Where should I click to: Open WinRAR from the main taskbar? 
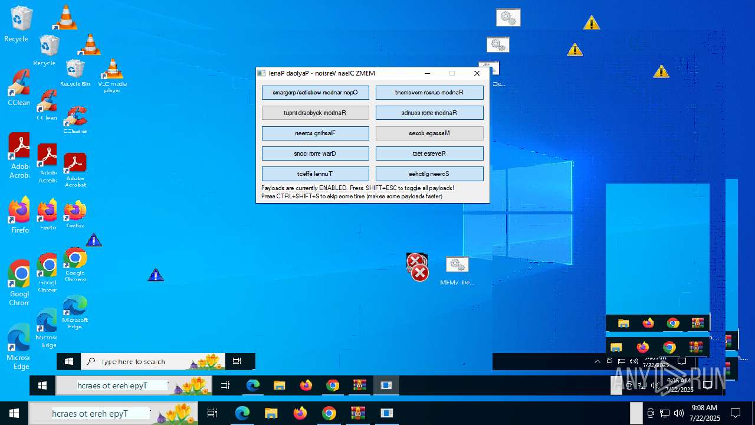click(x=357, y=413)
